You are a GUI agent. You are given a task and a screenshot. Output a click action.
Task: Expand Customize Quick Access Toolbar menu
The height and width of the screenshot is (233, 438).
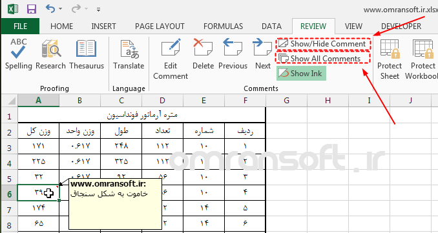[x=98, y=10]
